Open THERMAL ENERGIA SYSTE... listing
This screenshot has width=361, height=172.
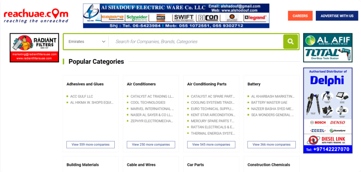213,133
